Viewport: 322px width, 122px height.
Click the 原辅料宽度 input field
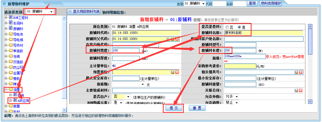126,51
